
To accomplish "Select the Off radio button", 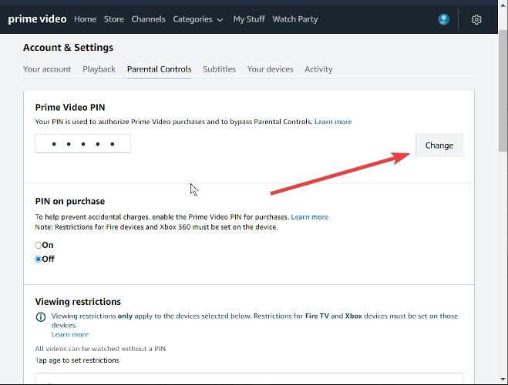I will 39,259.
